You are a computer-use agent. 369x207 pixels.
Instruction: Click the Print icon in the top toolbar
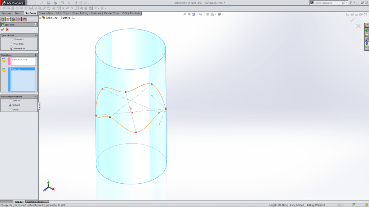pos(55,3)
